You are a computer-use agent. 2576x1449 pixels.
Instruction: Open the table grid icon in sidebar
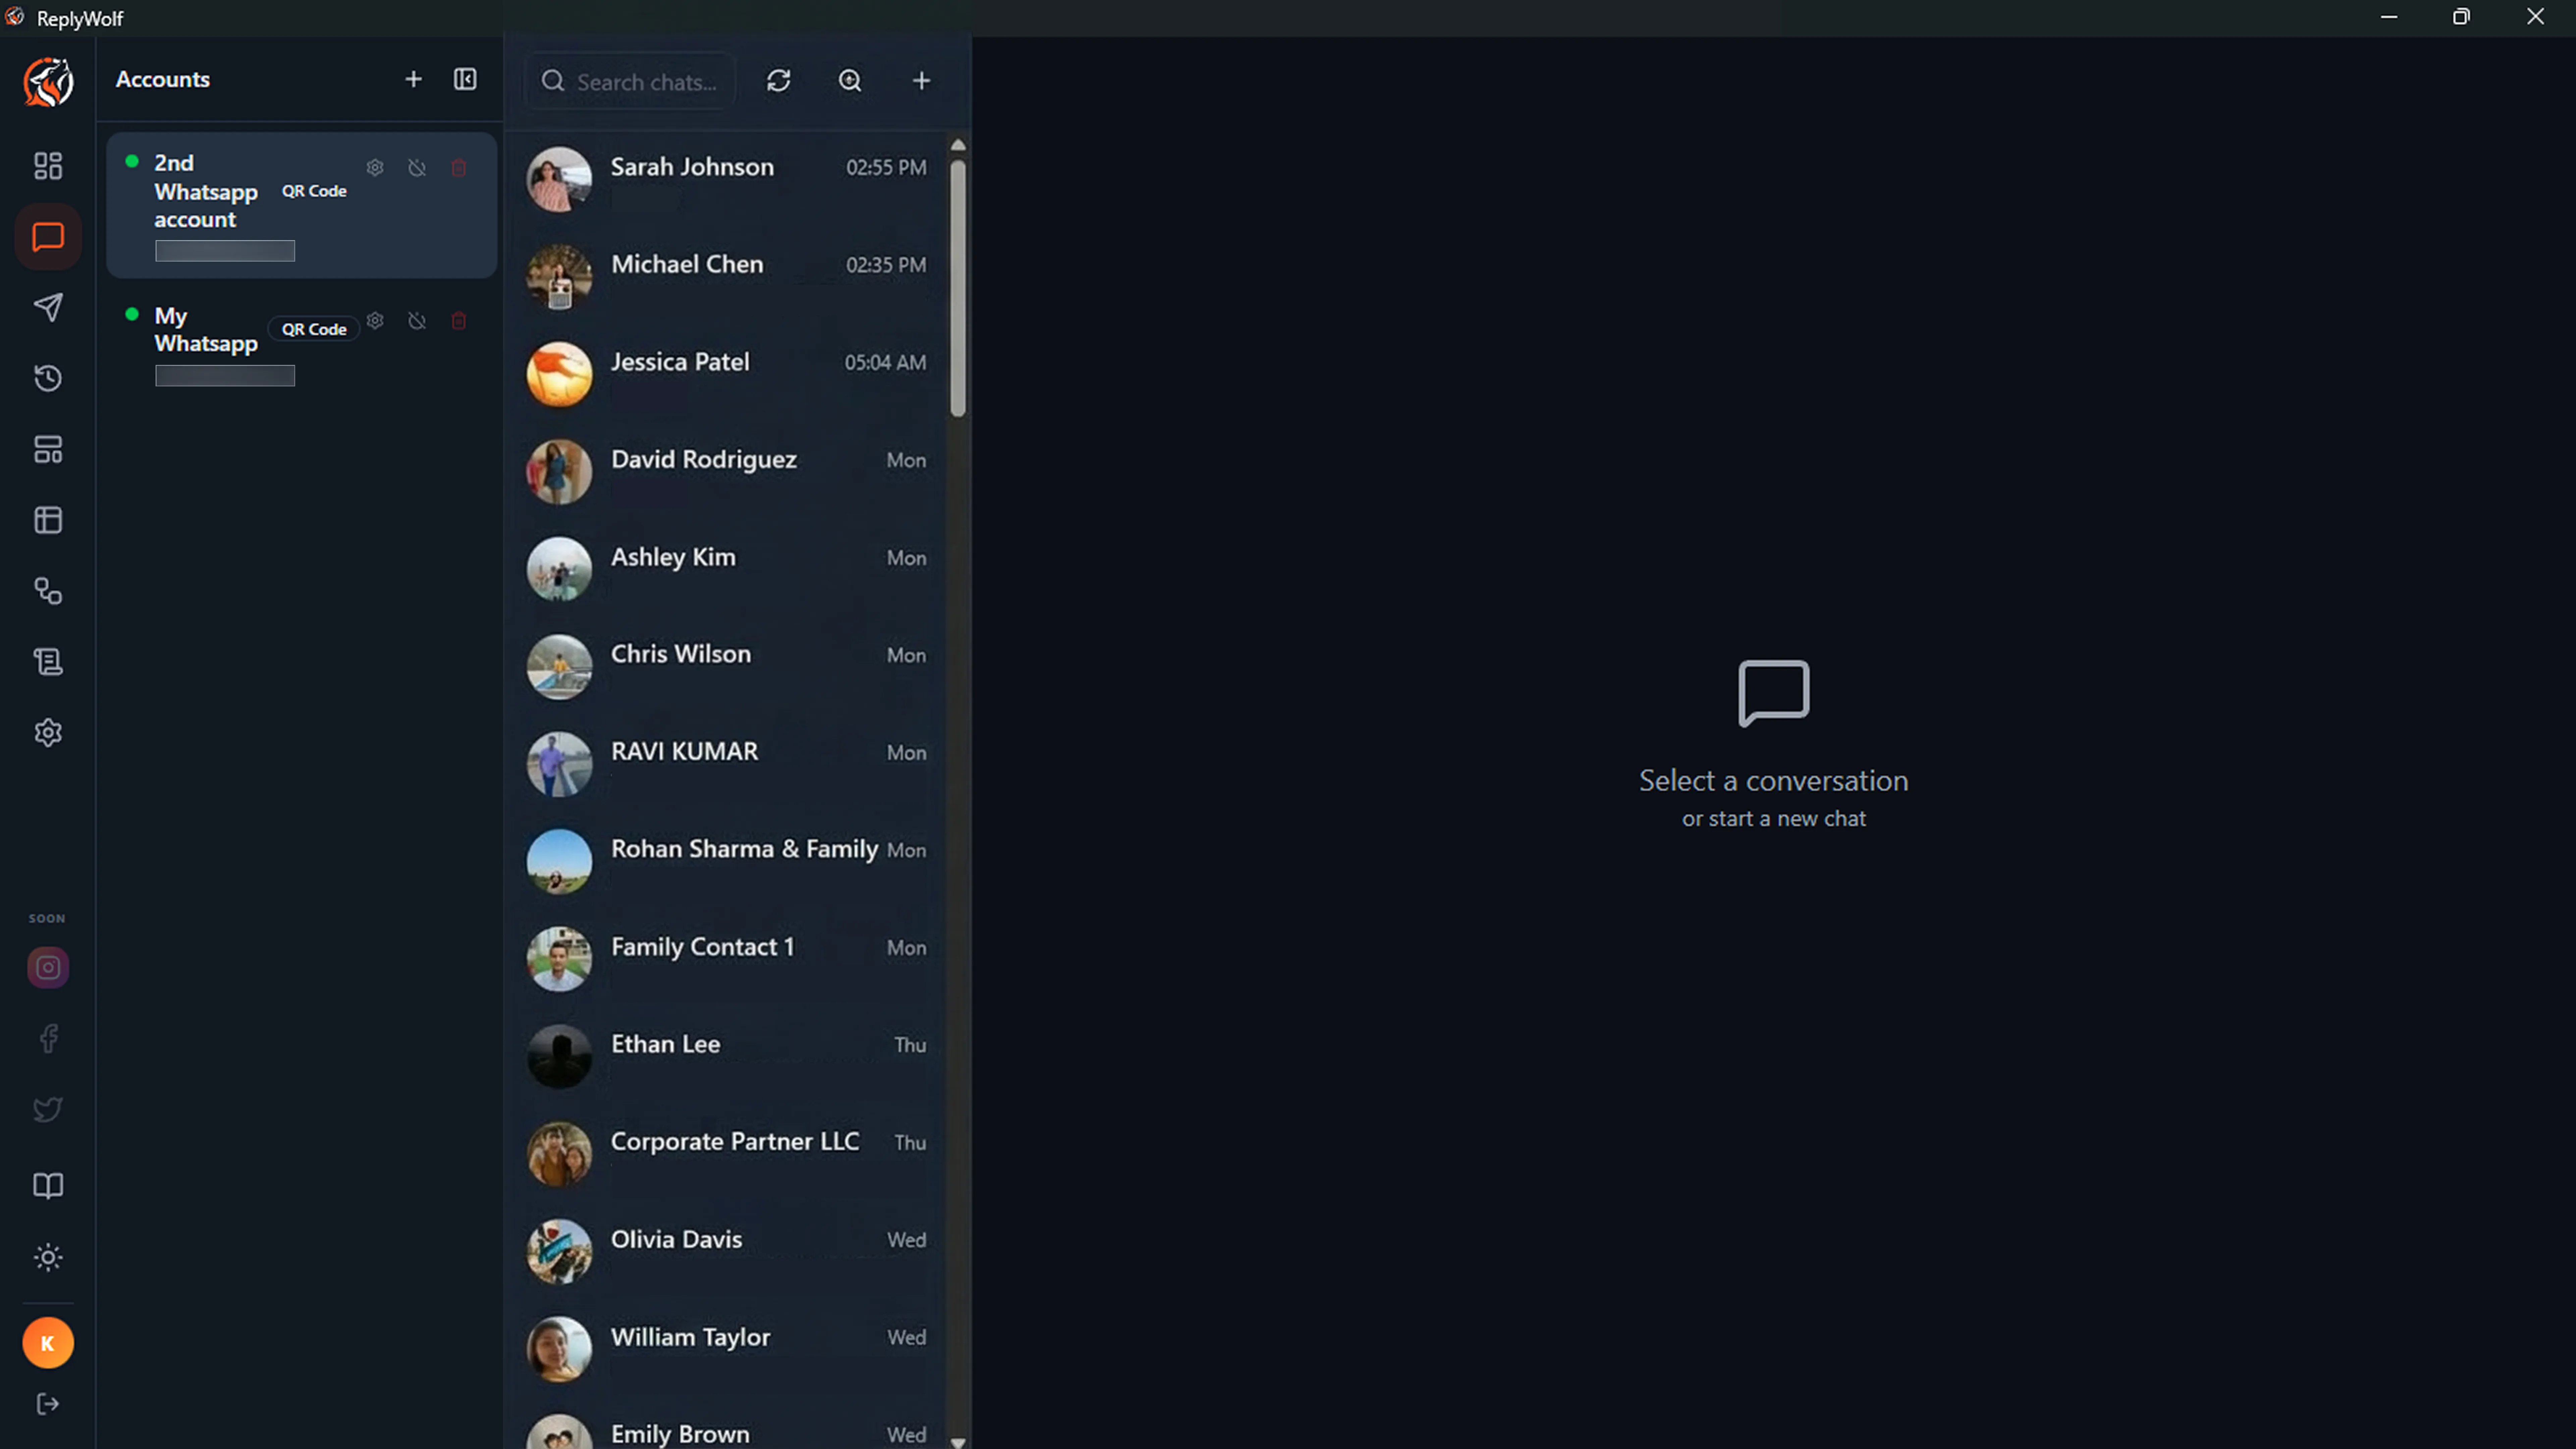pyautogui.click(x=48, y=520)
